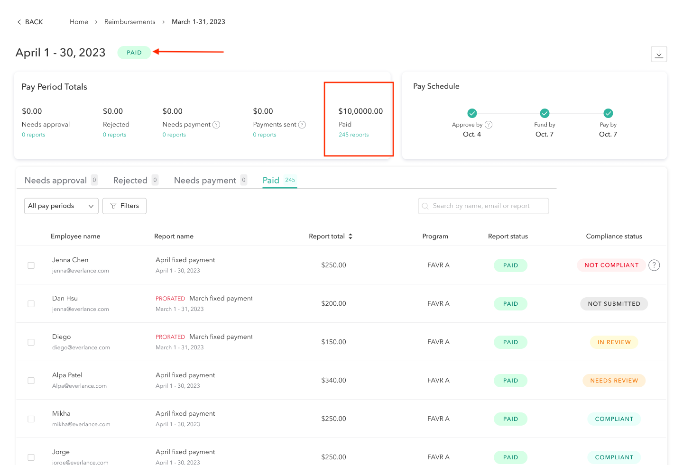
Task: Click help icon beside Payments sent
Action: [302, 125]
